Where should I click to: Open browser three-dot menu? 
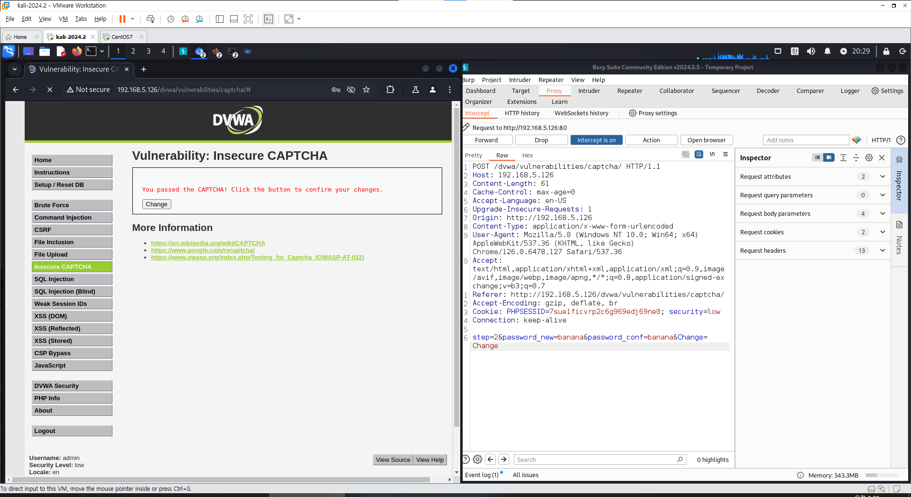coord(450,90)
